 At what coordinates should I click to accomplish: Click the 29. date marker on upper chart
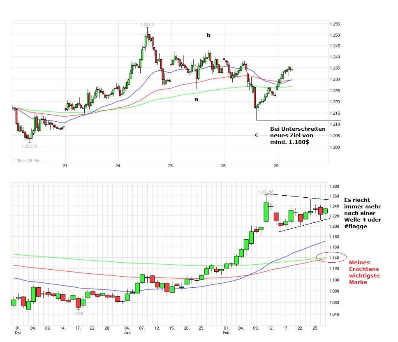pos(276,166)
